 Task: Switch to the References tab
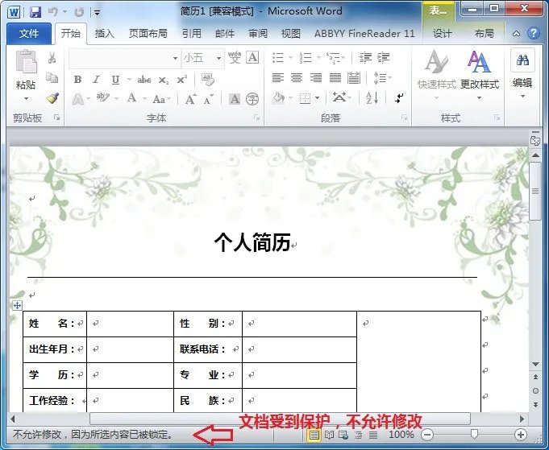coord(192,34)
